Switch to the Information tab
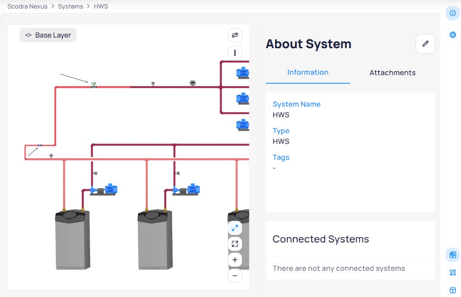The width and height of the screenshot is (461, 297). tap(308, 72)
